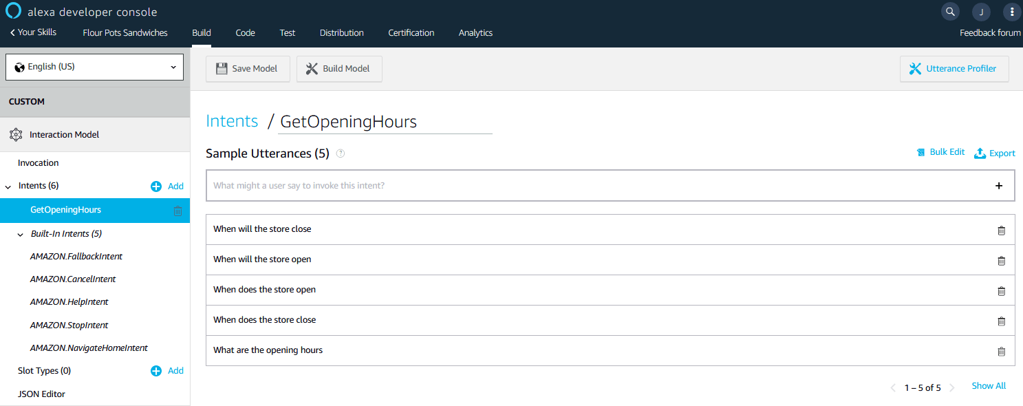Click the plus icon to add utterance
Image resolution: width=1023 pixels, height=406 pixels.
[x=999, y=186]
